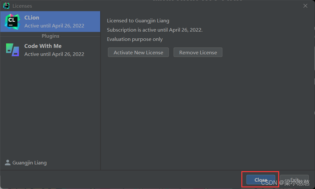Click the CLion icon in the title bar
The height and width of the screenshot is (189, 315).
click(6, 6)
